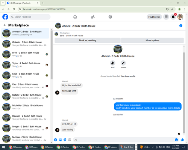Viewport: 188px width, 150px height.
Task: Open Ontario - 2 Beds 1 Bath House conversation
Action: point(25,43)
